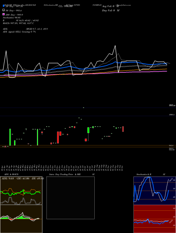Click the white 50 Day EMA legend swatch

tap(4, 10)
